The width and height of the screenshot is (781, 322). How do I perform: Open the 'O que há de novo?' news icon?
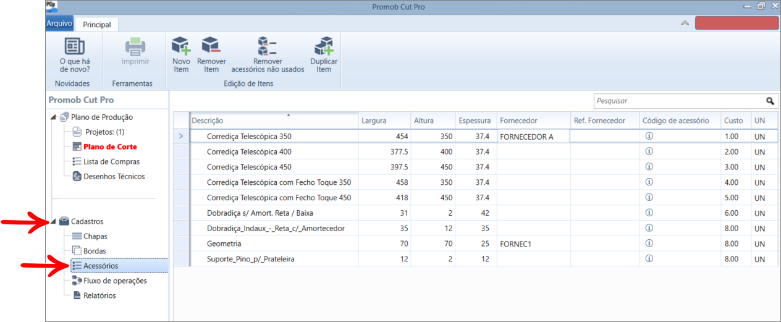(x=75, y=46)
